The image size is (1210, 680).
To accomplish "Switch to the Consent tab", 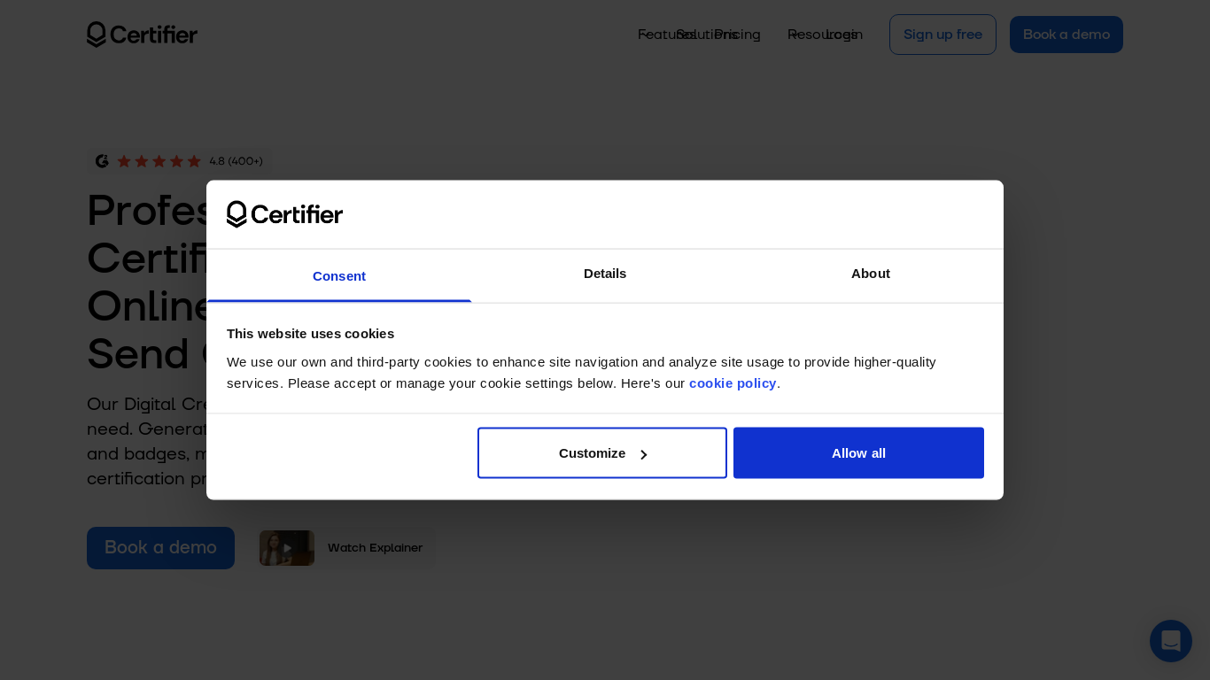I will (339, 276).
